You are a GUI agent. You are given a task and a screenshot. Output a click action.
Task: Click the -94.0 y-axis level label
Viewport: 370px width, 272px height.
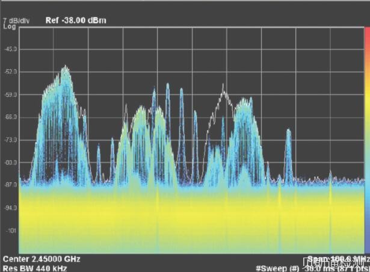point(9,208)
